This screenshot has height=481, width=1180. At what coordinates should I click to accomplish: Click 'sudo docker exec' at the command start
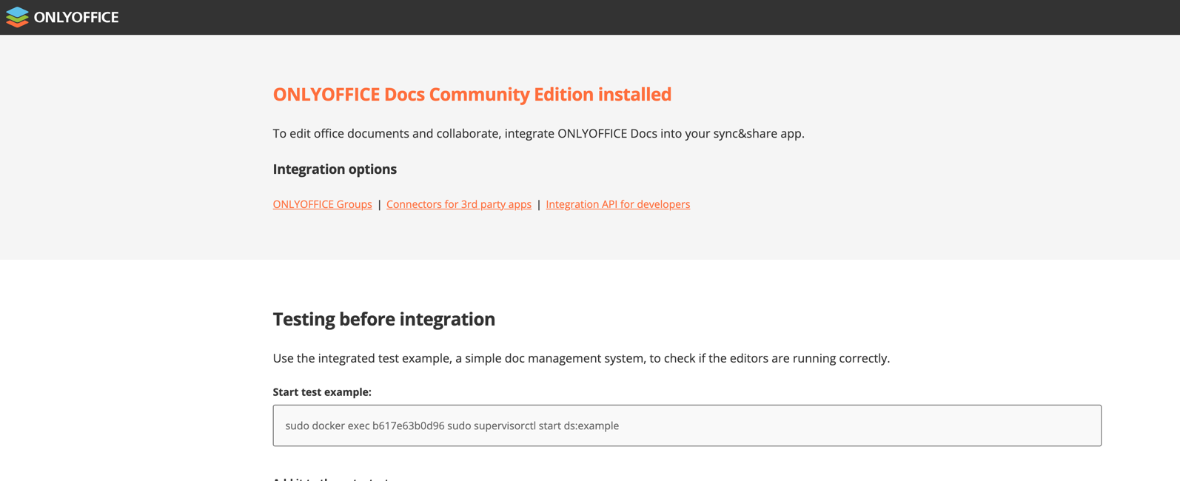pos(326,426)
